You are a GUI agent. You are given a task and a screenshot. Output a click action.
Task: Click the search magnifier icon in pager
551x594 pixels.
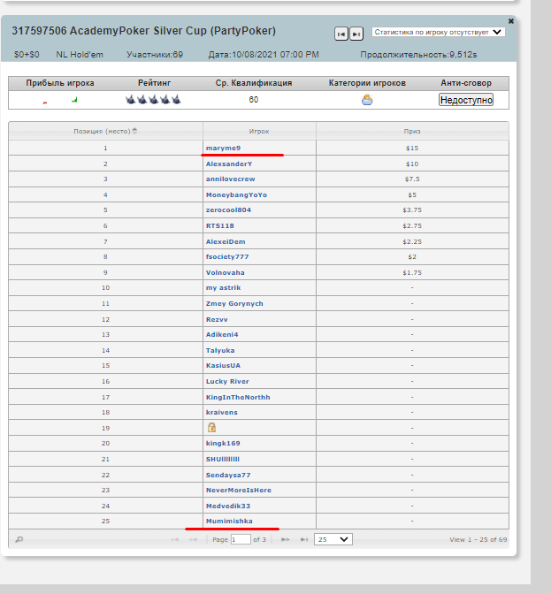(x=19, y=539)
